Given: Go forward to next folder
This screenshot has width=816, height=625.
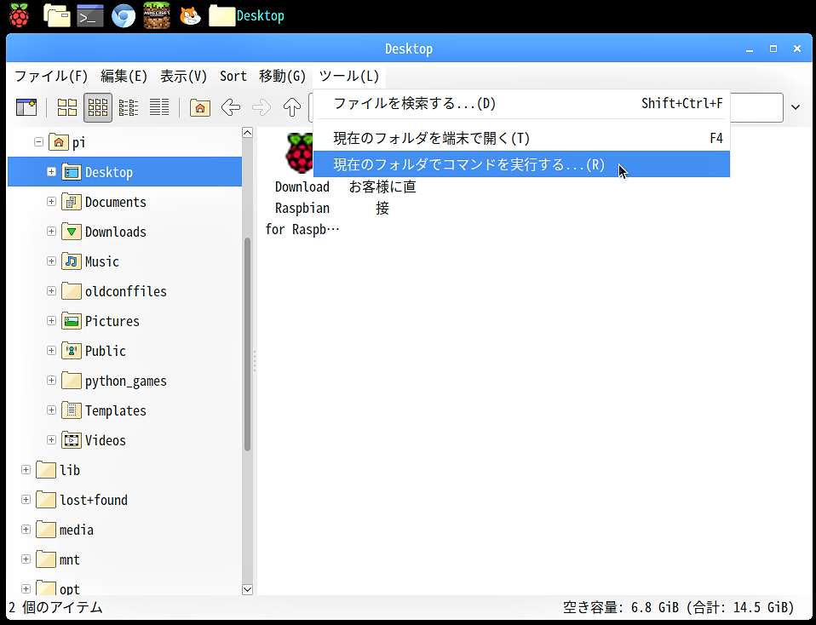Looking at the screenshot, I should point(261,108).
